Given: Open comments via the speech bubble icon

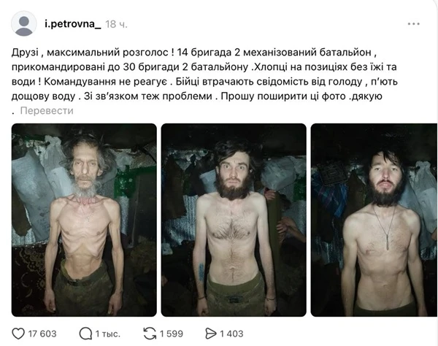Looking at the screenshot, I should point(85,334).
